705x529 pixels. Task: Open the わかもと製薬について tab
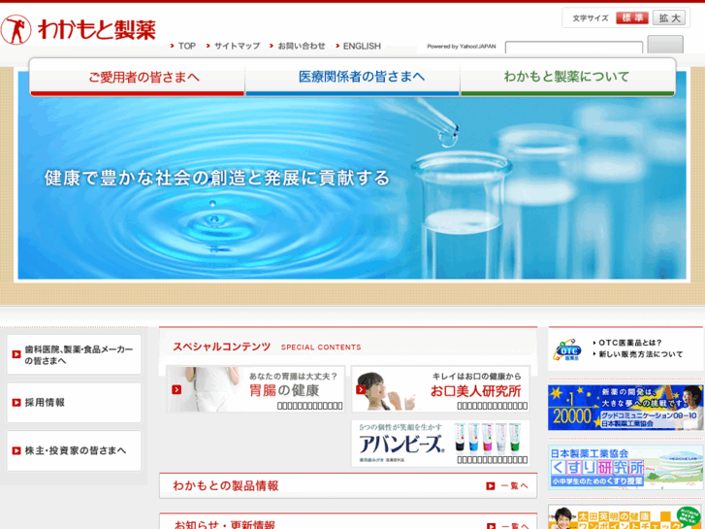point(567,78)
